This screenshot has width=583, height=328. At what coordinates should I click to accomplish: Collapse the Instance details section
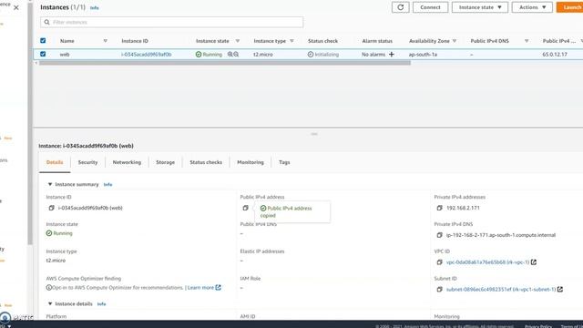pyautogui.click(x=50, y=303)
